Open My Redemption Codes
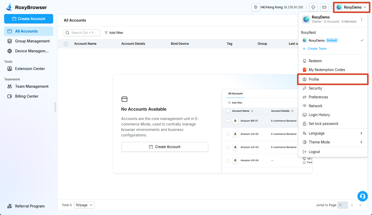372x215 pixels. coord(333,70)
